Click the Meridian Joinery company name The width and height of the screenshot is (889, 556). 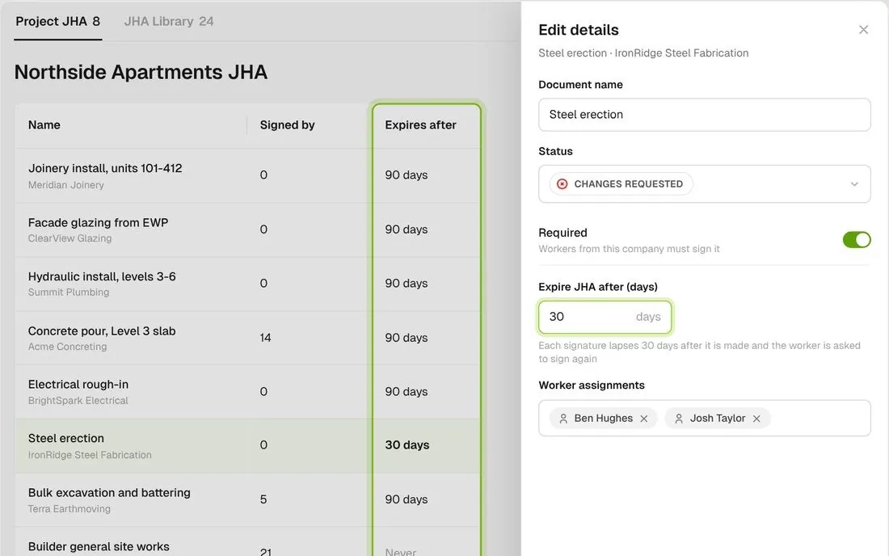65,185
